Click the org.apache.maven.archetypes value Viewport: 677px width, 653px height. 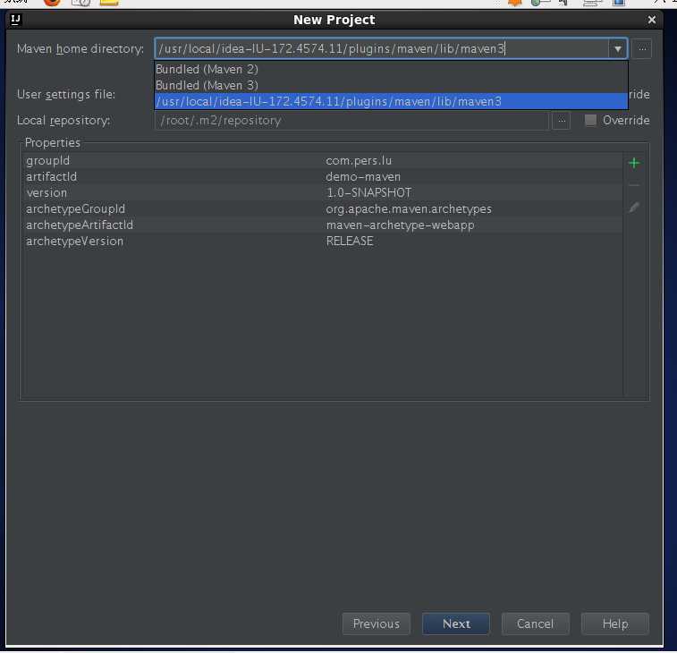[x=409, y=209]
